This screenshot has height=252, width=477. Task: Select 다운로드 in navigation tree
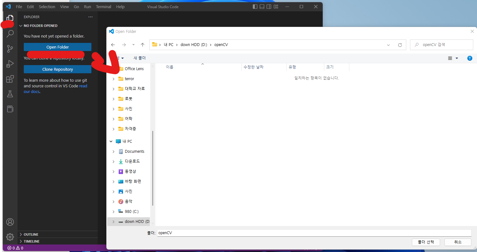(132, 162)
